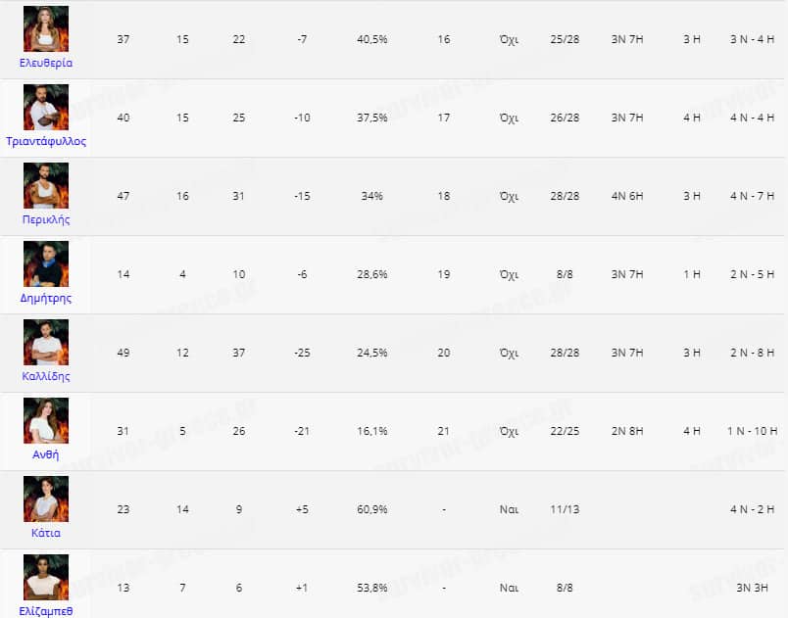Visit the Δημήτρης player link
Viewport: 788px width, 618px height.
pos(46,298)
